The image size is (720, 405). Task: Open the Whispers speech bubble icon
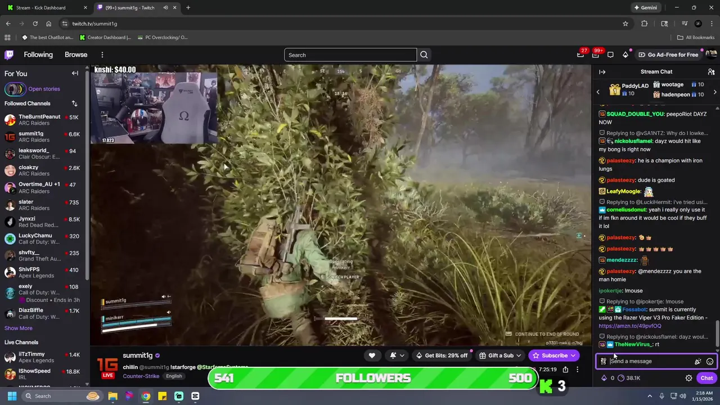[610, 55]
